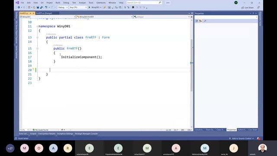Switch to the Class View panel tab
Image resolution: width=277 pixels, height=156 pixels.
pos(221,130)
